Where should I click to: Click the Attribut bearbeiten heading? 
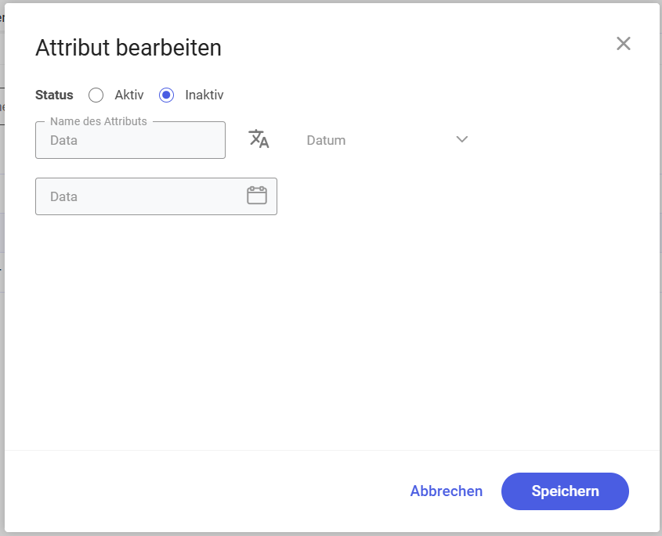(x=128, y=47)
